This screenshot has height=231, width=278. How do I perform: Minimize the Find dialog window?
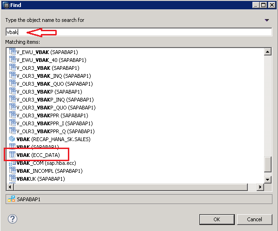click(256, 5)
